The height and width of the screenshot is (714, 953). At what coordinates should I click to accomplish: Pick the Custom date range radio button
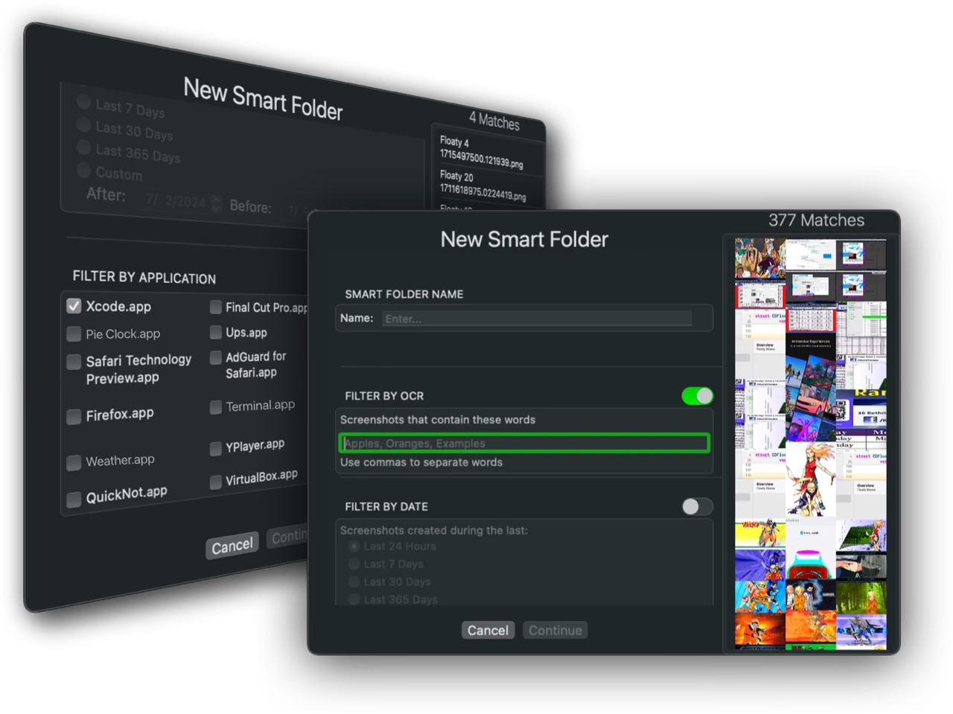84,170
